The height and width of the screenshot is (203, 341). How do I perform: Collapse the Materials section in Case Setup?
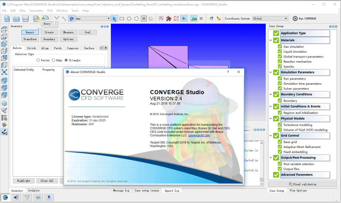[x=271, y=40]
